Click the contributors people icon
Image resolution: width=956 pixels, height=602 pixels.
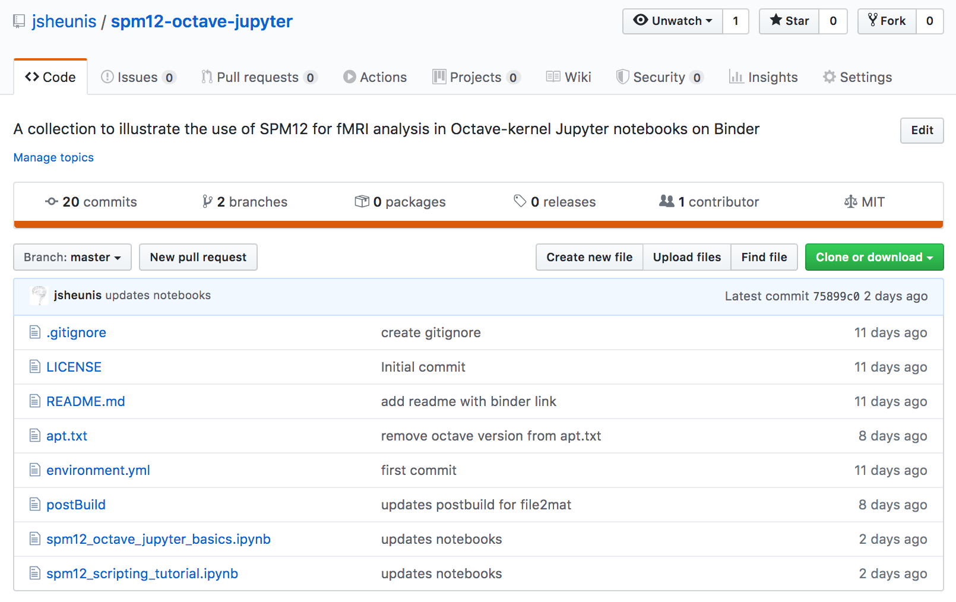coord(667,201)
